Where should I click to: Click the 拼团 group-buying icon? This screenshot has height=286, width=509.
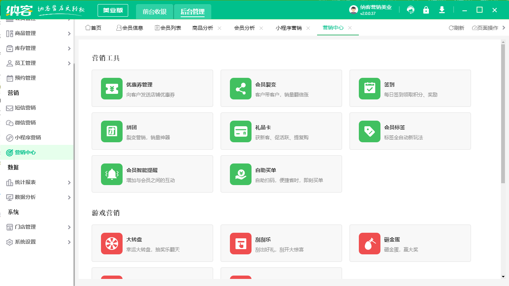[111, 131]
